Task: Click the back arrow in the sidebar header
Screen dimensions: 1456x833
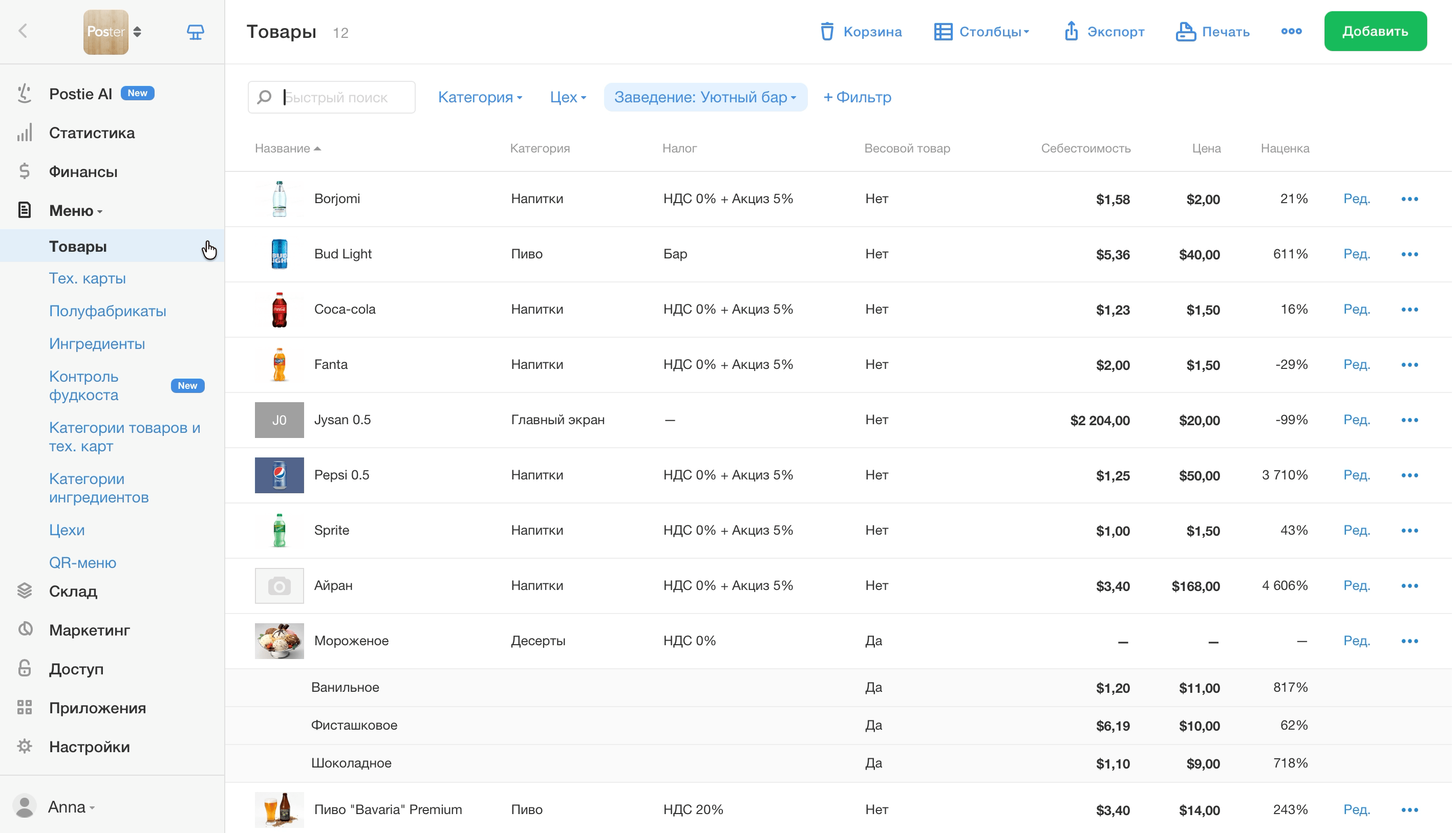Action: pyautogui.click(x=23, y=31)
